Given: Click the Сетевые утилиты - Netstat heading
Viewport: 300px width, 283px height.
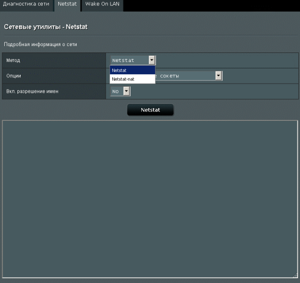Looking at the screenshot, I should 46,27.
